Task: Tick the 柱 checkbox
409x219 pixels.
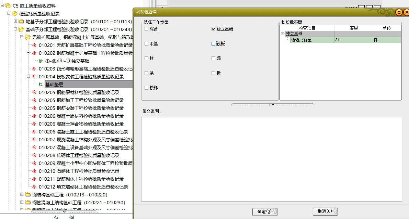Action: (x=147, y=59)
